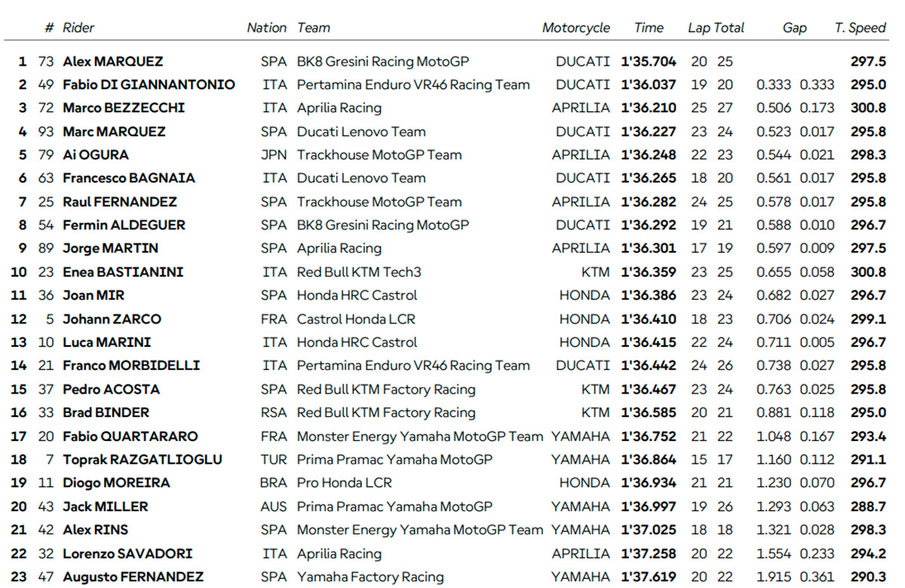This screenshot has width=905, height=588.
Task: Click on rider Toprak RAZGATLIOGLU
Action: pos(143,460)
